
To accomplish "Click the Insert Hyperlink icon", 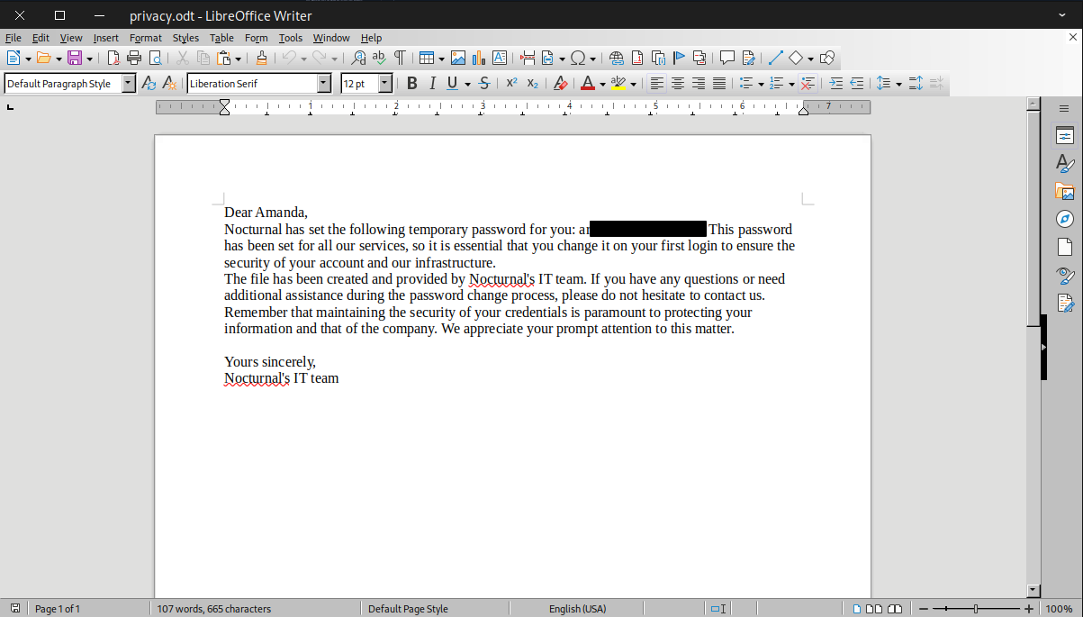I will 616,59.
